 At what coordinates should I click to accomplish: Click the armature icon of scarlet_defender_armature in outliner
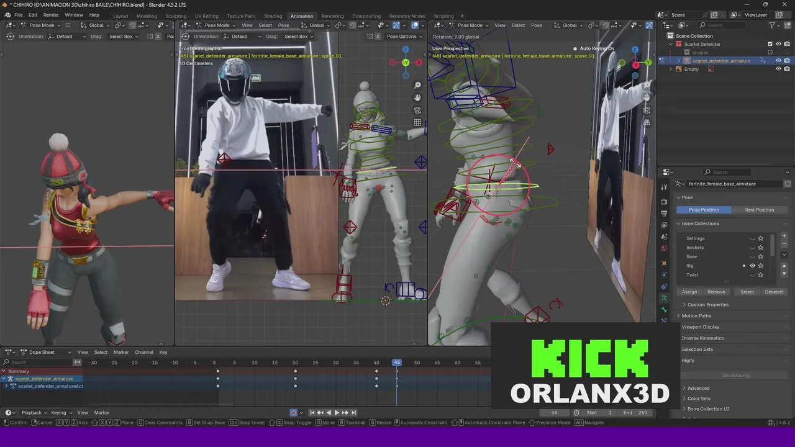[x=687, y=61]
